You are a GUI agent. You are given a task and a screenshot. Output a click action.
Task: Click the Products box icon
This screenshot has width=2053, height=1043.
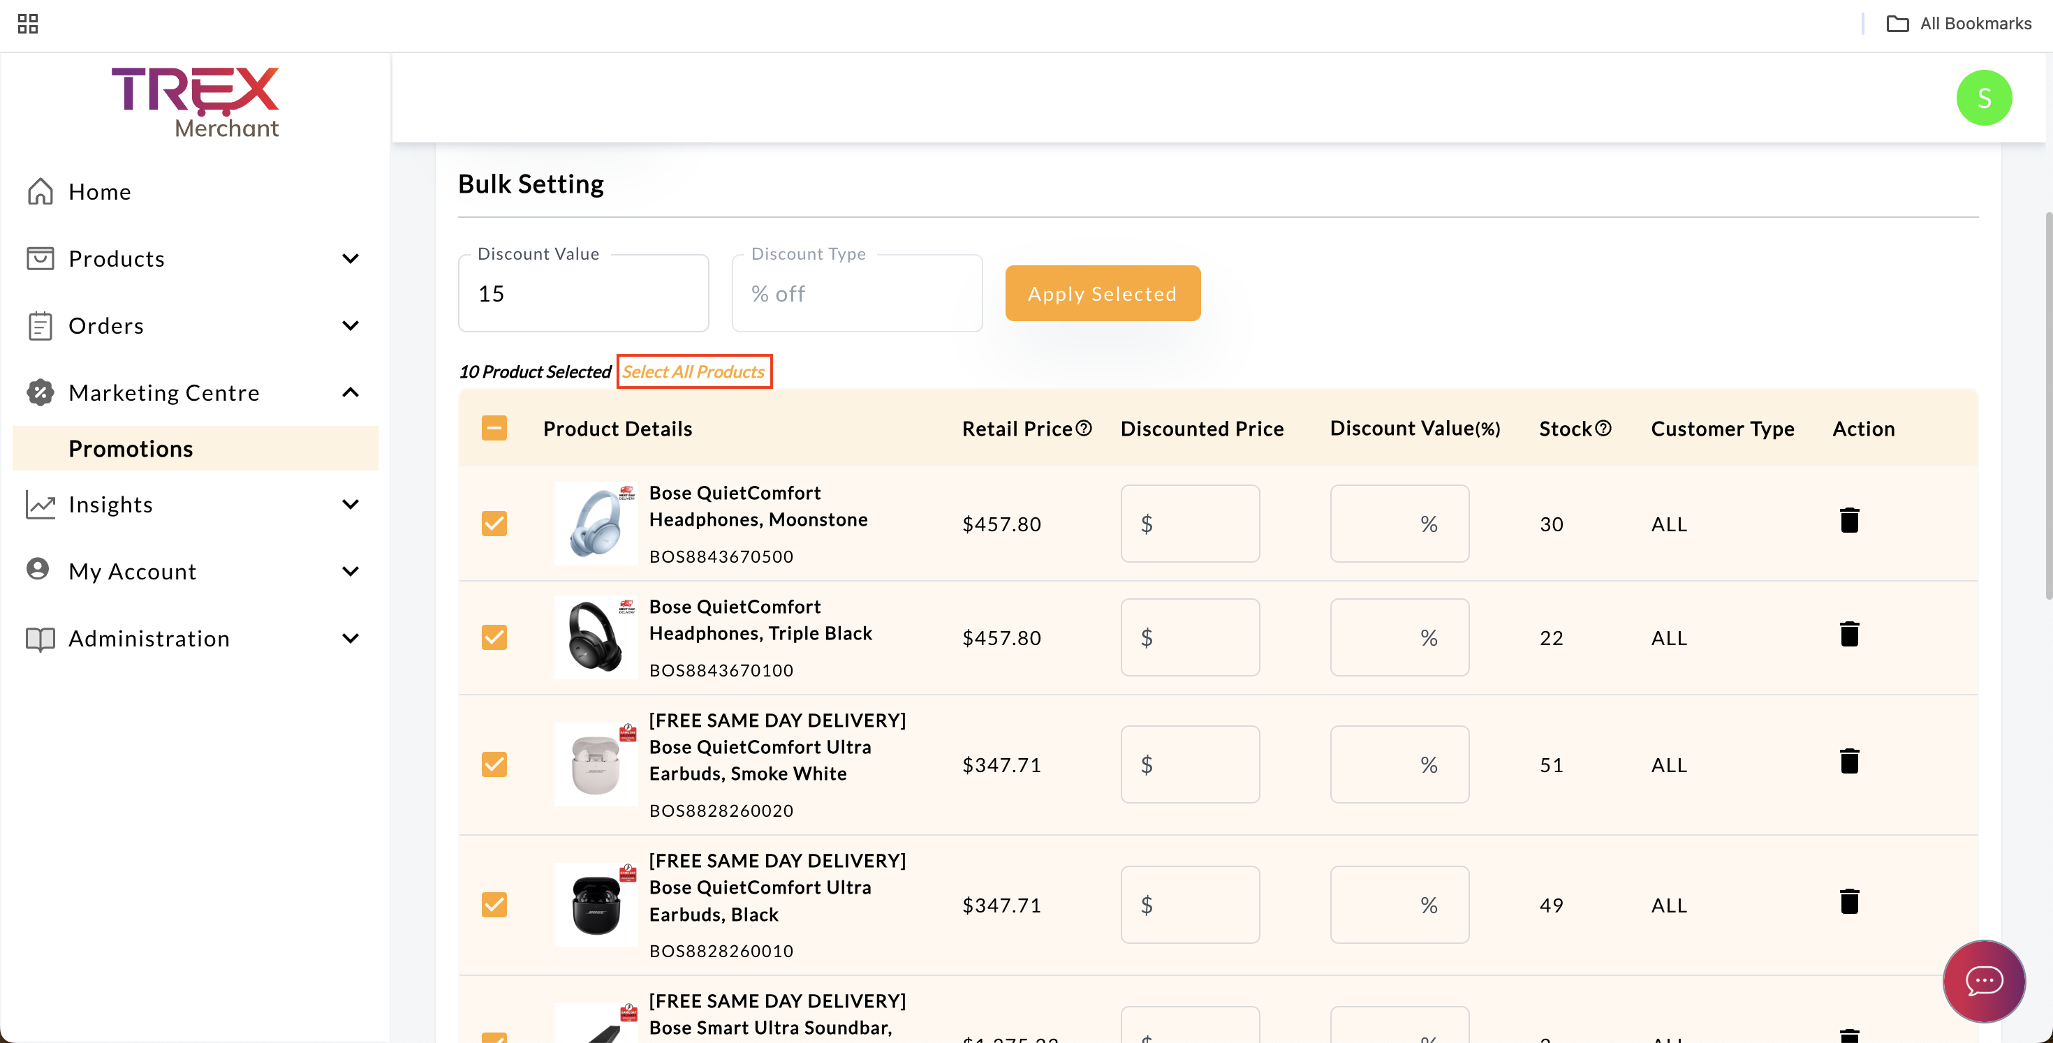point(41,258)
